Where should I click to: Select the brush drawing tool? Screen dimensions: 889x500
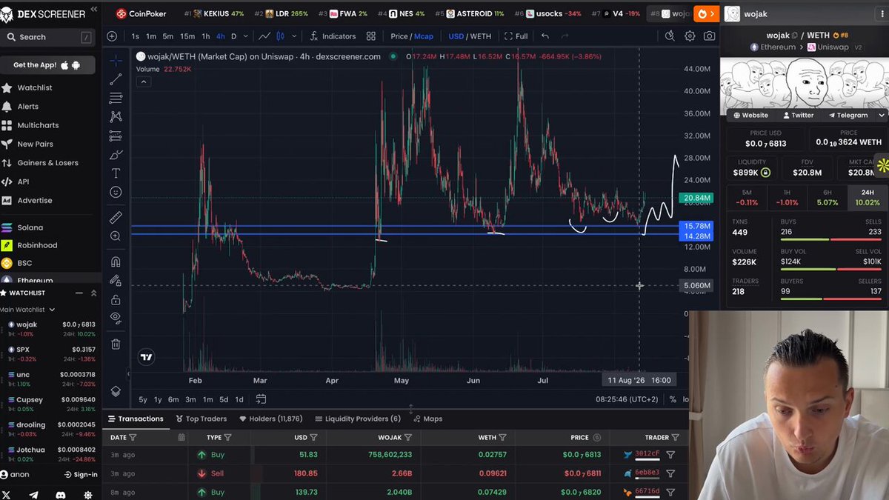(x=116, y=155)
